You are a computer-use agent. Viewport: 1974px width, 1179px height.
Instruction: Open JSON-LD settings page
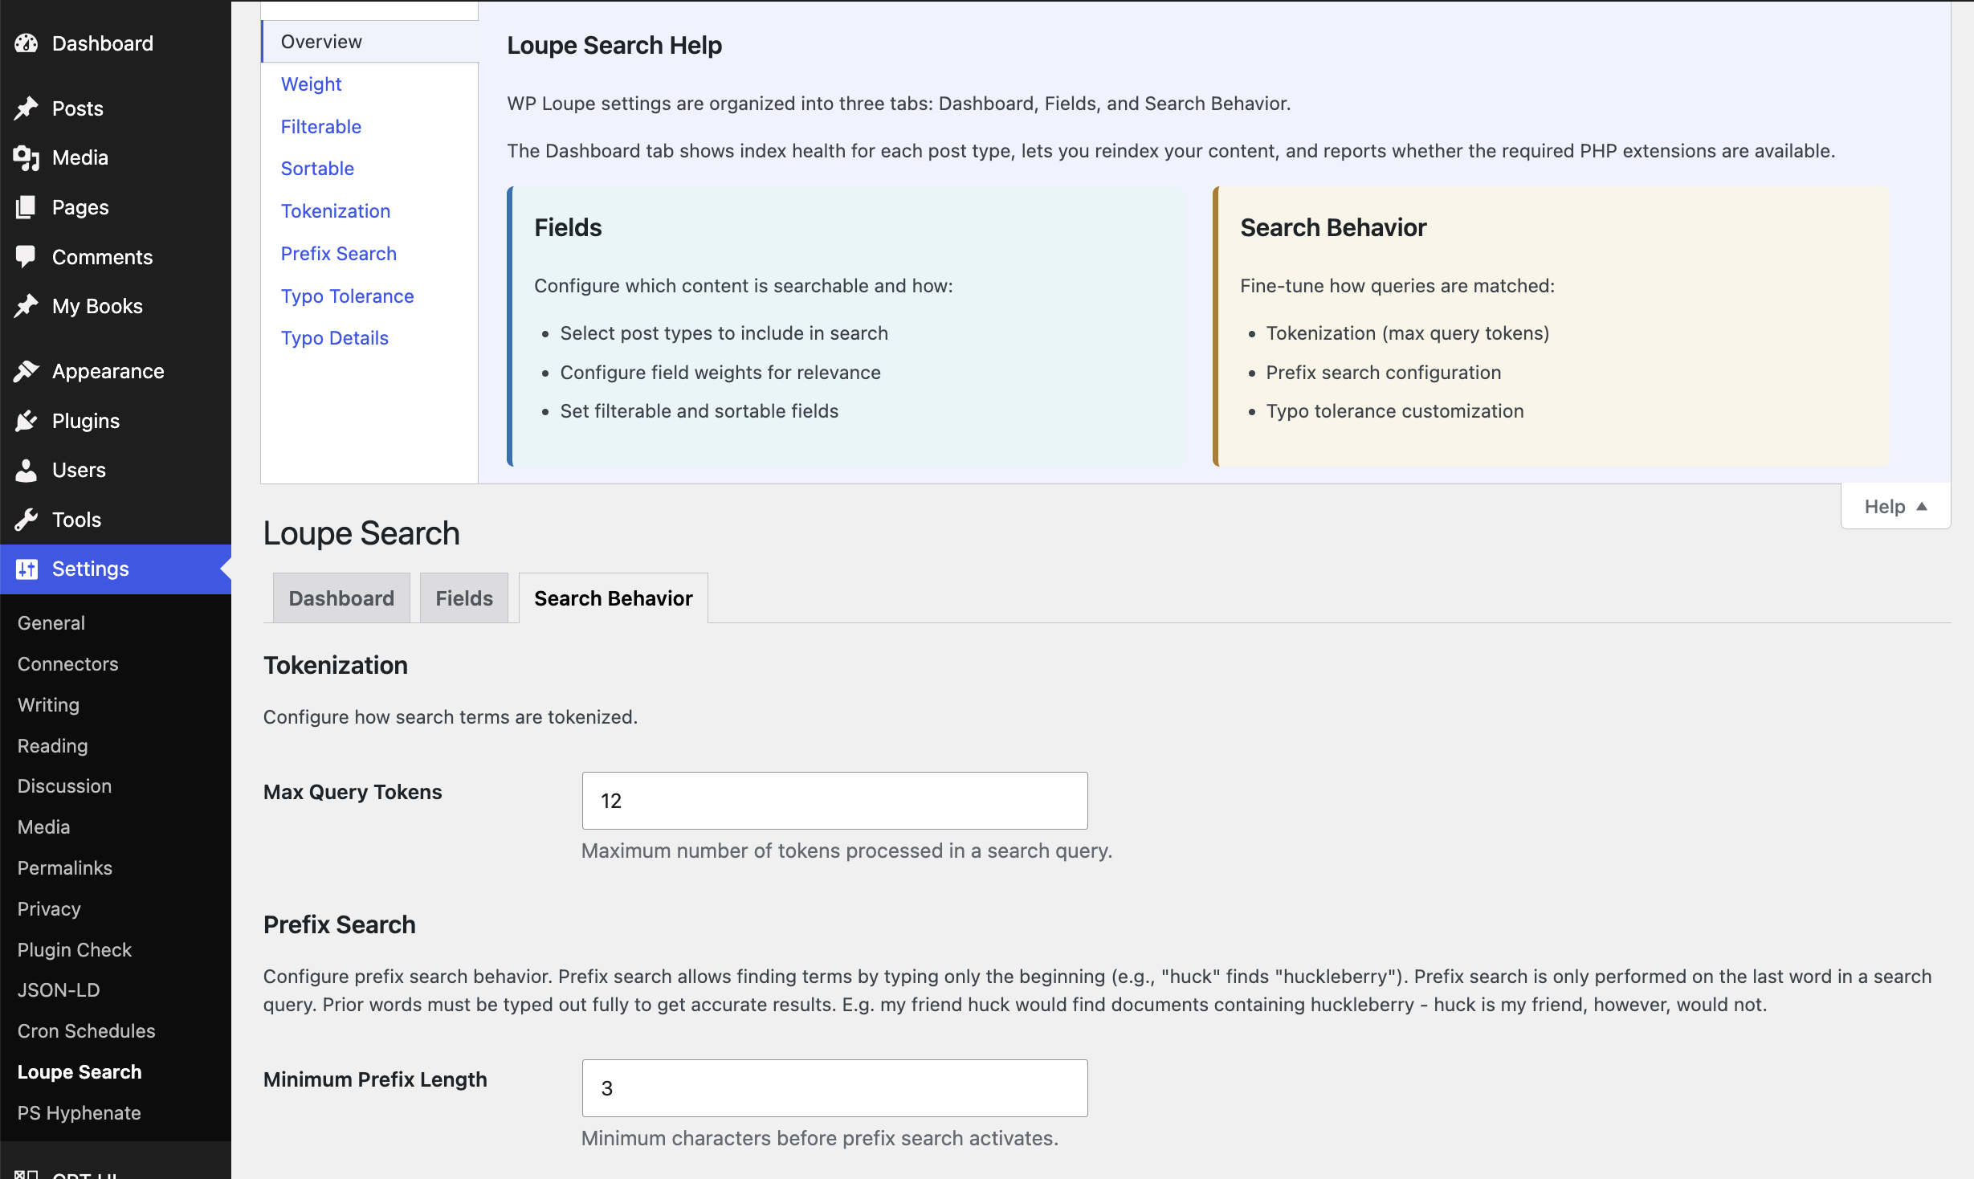(x=59, y=990)
